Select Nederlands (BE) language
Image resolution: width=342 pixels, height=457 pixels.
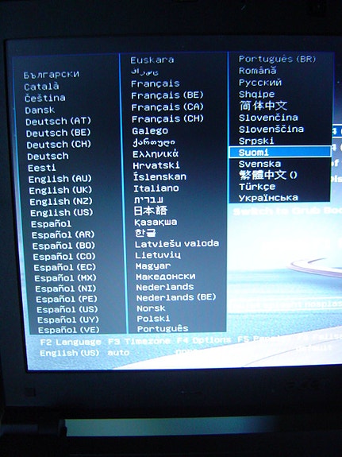[176, 297]
